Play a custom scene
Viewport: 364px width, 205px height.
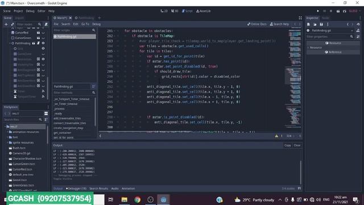345,11
